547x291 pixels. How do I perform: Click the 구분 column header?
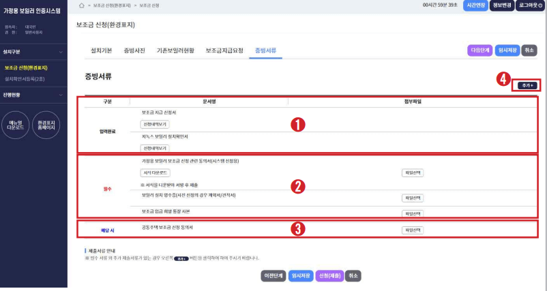pyautogui.click(x=108, y=102)
